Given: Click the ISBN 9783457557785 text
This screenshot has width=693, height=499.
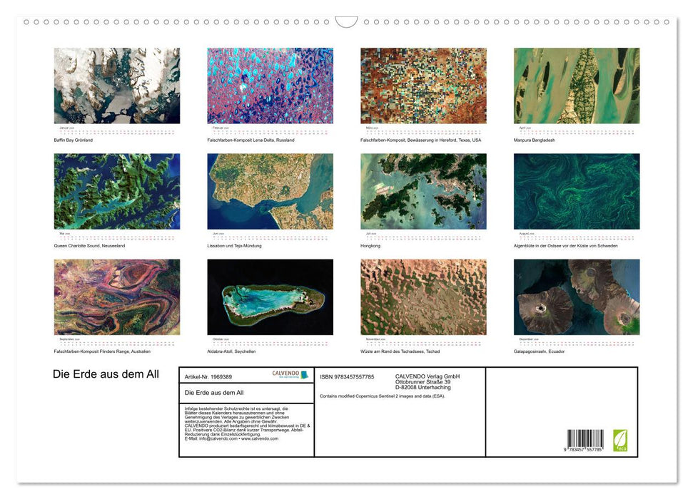Looking at the screenshot, I should pyautogui.click(x=347, y=376).
